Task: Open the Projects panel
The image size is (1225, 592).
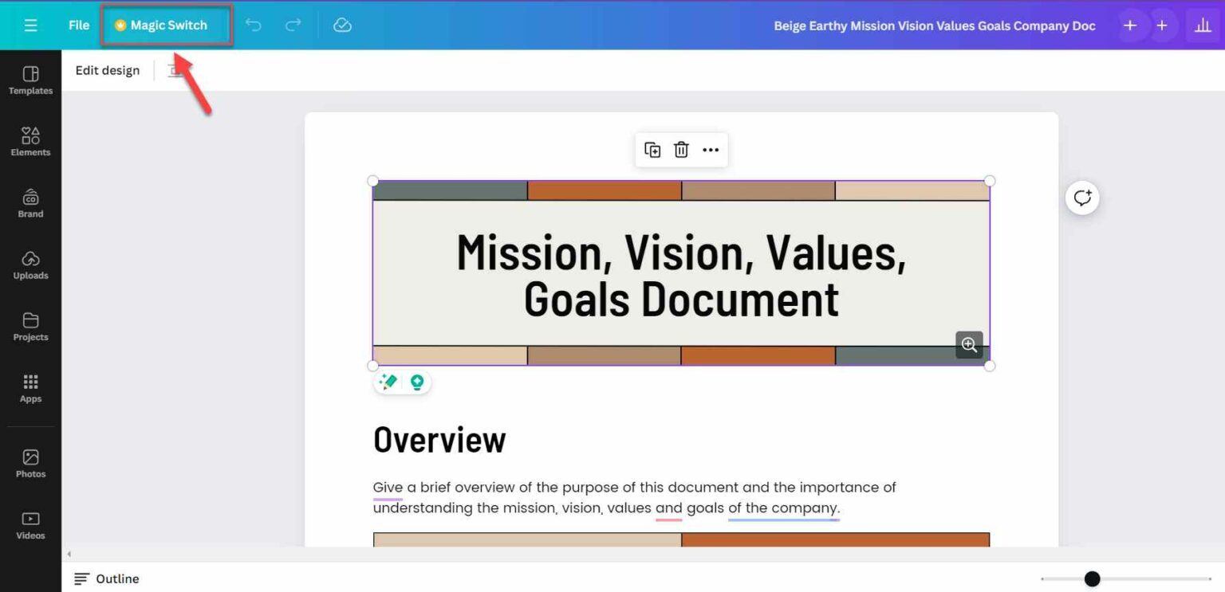Action: pyautogui.click(x=30, y=327)
